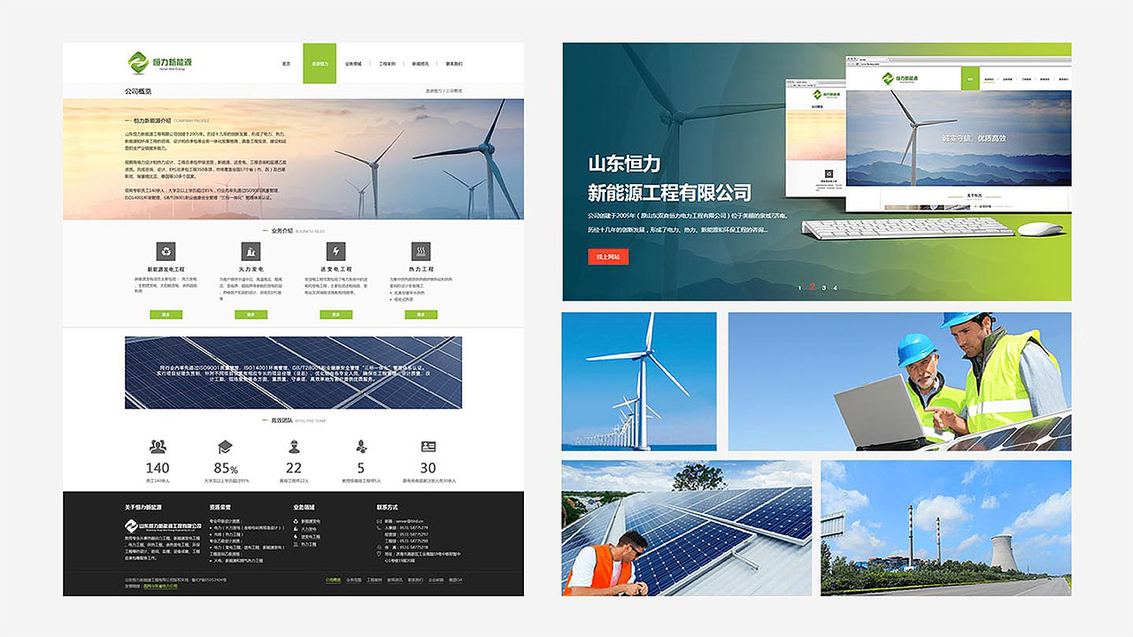Open the 工程案例 navigation item

pos(387,64)
